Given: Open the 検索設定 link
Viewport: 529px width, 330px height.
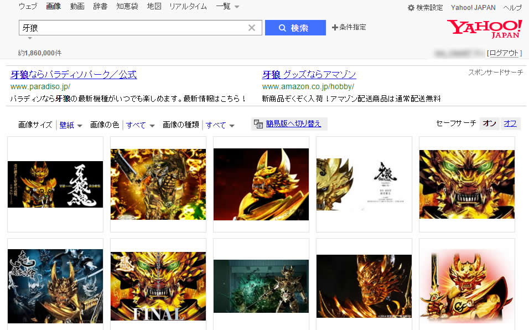Looking at the screenshot, I should click(x=429, y=7).
